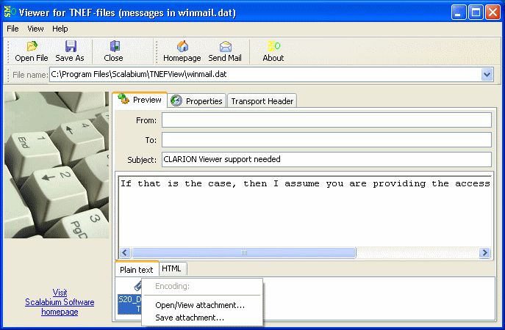Choose Open/View attachment from context menu

(x=200, y=305)
